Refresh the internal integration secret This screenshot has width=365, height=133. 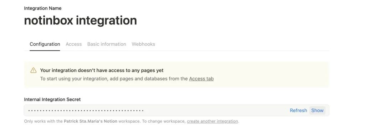298,111
